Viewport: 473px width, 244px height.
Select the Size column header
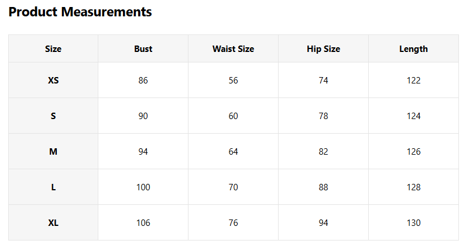click(x=53, y=49)
